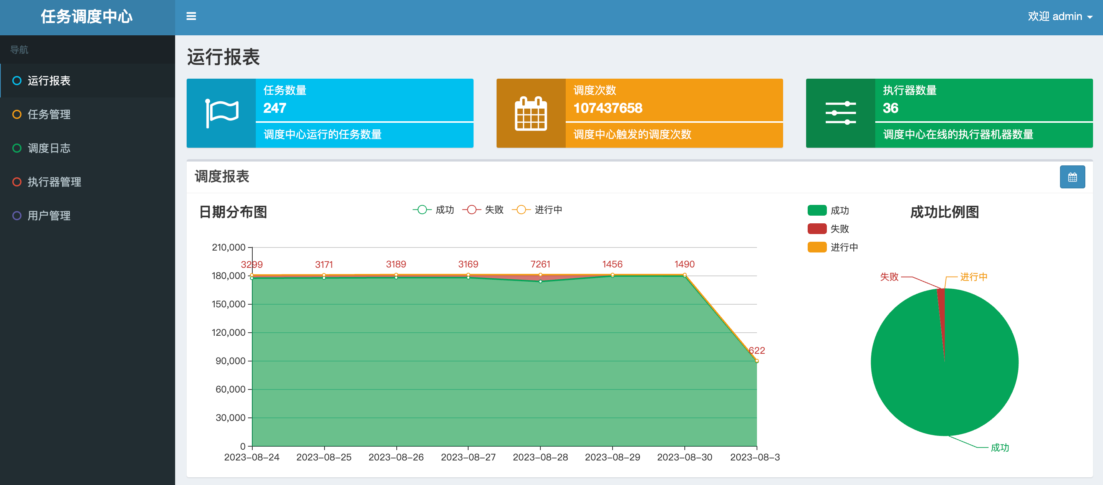This screenshot has width=1103, height=485.
Task: Go to 任务管理 in the sidebar
Action: coord(87,114)
